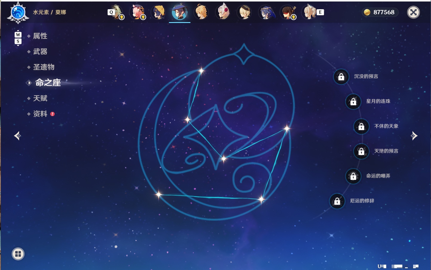Open the 武器 weapon tab
The height and width of the screenshot is (270, 431).
[40, 52]
